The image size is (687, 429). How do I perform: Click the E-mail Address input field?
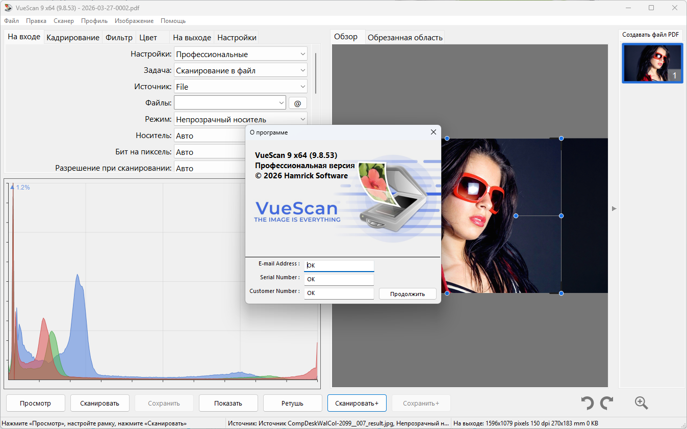pos(339,265)
